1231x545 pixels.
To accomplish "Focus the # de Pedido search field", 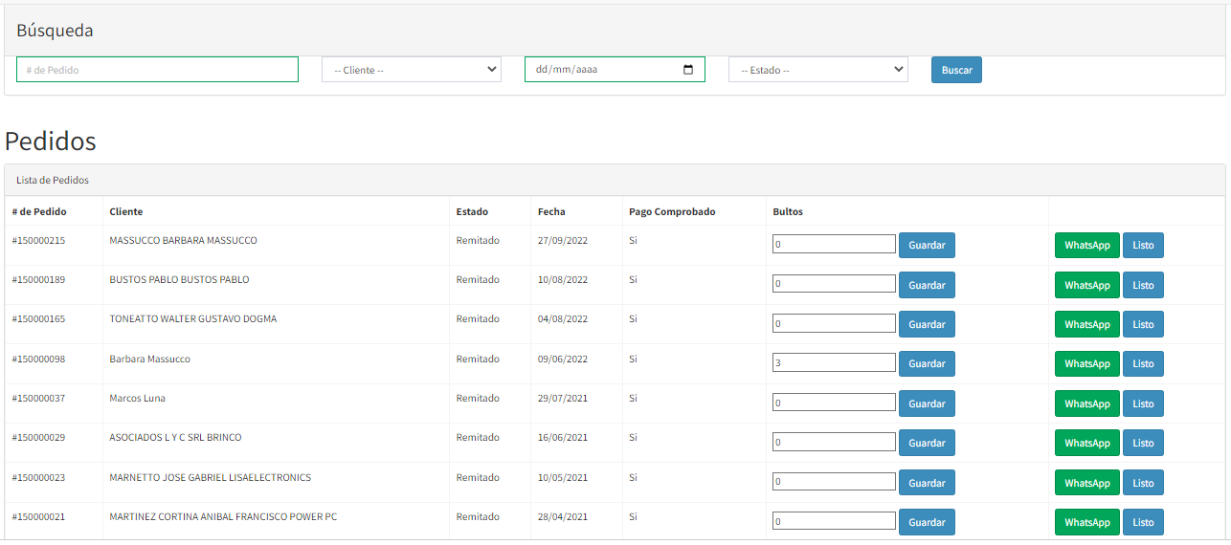I will [157, 70].
